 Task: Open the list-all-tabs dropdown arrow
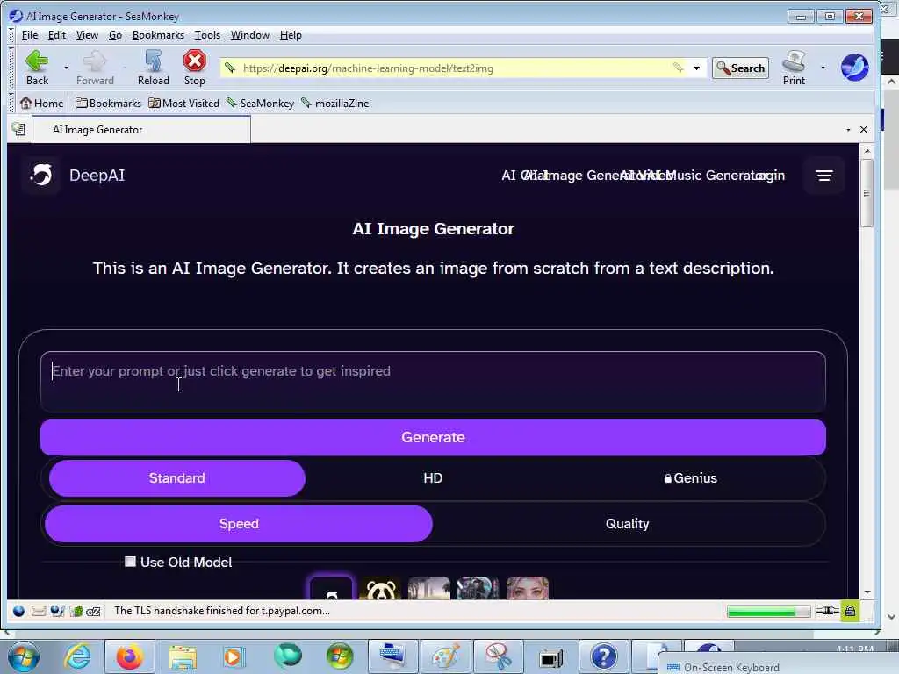coord(848,130)
